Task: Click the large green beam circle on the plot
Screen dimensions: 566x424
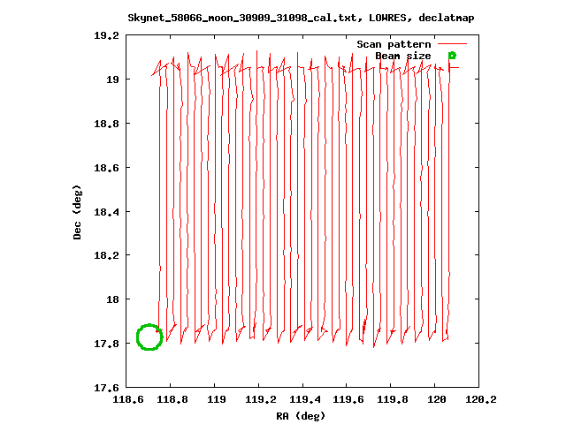Action: point(149,337)
